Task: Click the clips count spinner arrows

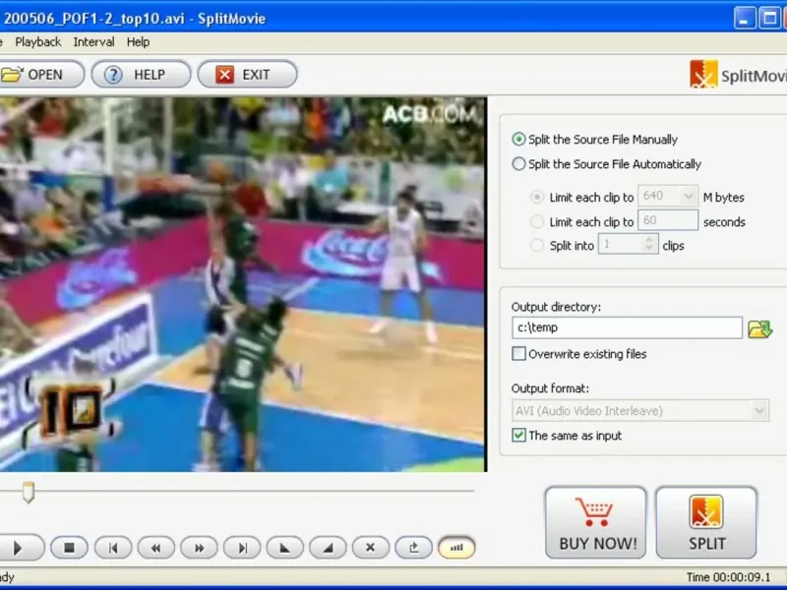Action: [x=649, y=244]
